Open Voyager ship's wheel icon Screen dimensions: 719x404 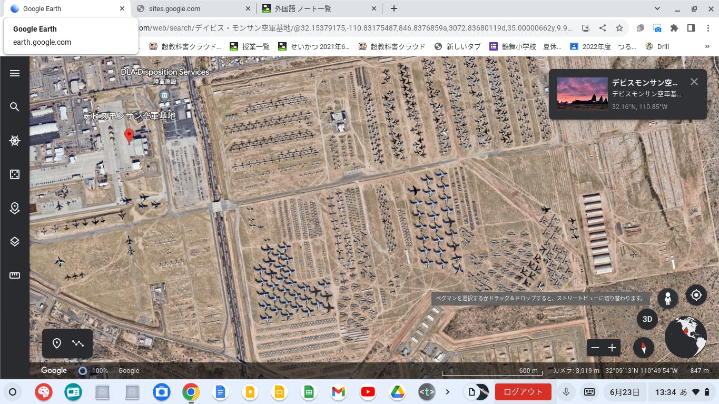pyautogui.click(x=15, y=141)
